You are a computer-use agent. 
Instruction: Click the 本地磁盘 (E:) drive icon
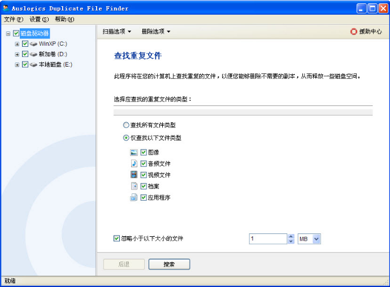point(34,65)
